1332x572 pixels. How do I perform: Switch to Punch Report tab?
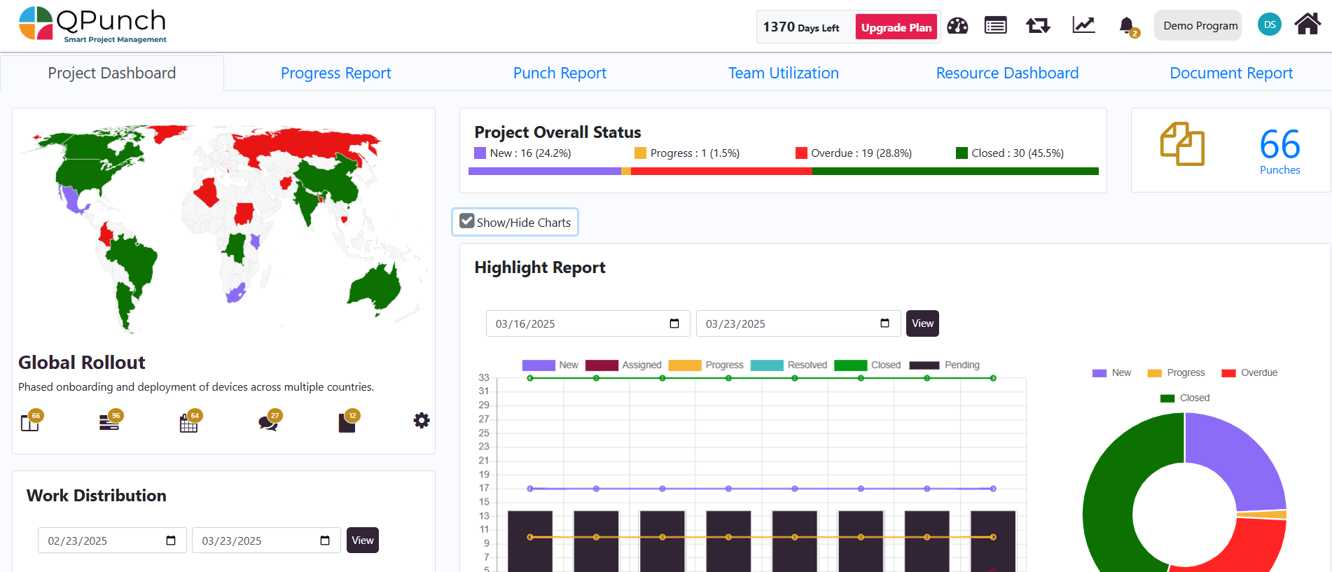click(x=560, y=73)
